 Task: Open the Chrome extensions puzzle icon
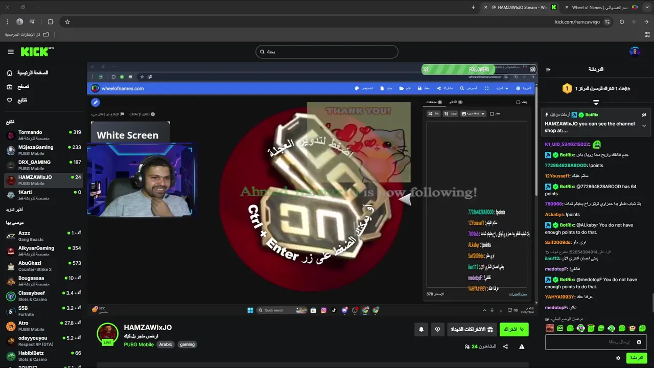(50, 22)
